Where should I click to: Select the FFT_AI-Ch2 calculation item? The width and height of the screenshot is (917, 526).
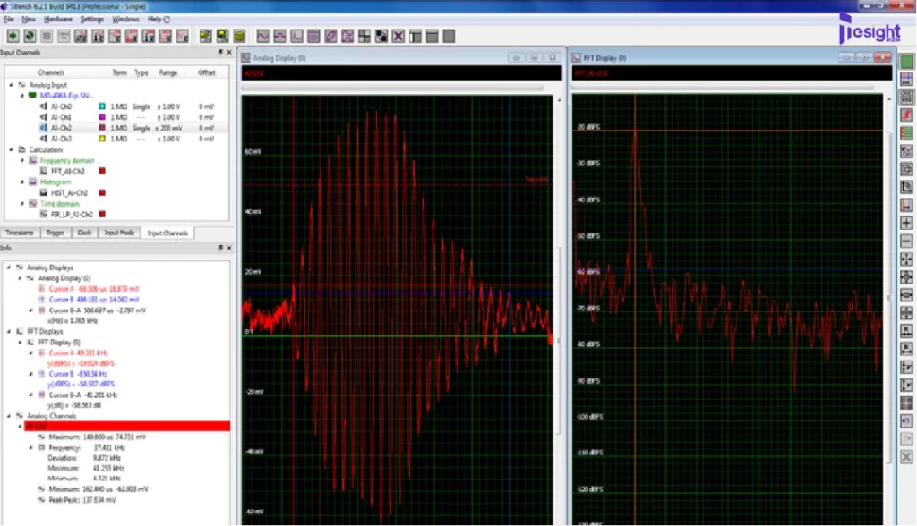coord(68,171)
